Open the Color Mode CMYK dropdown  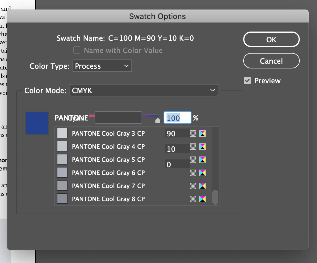coord(144,90)
